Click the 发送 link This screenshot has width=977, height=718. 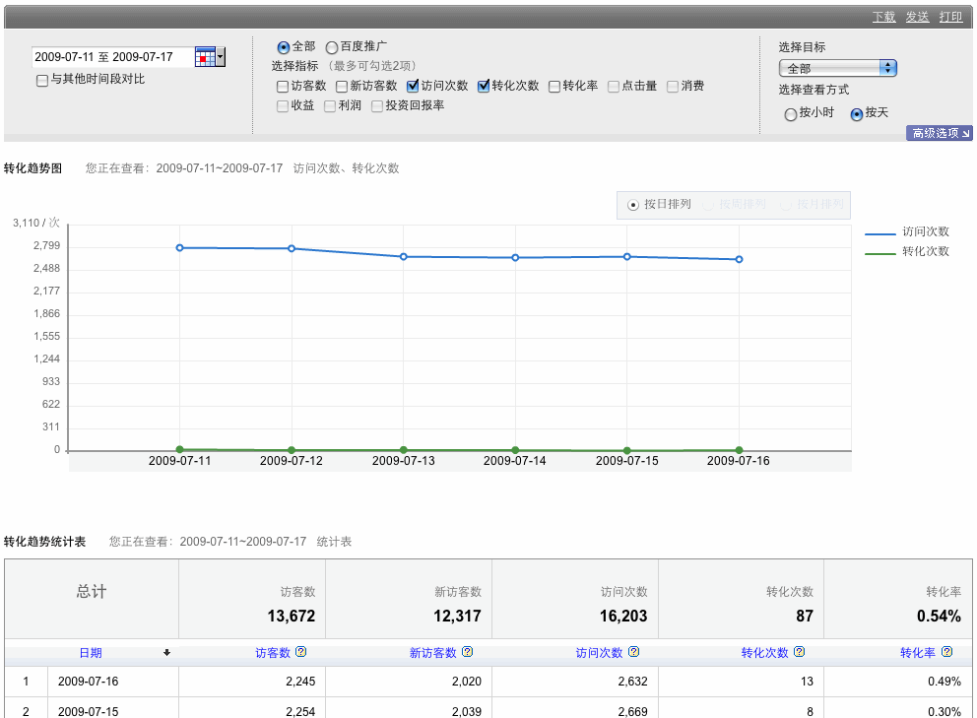[x=917, y=17]
